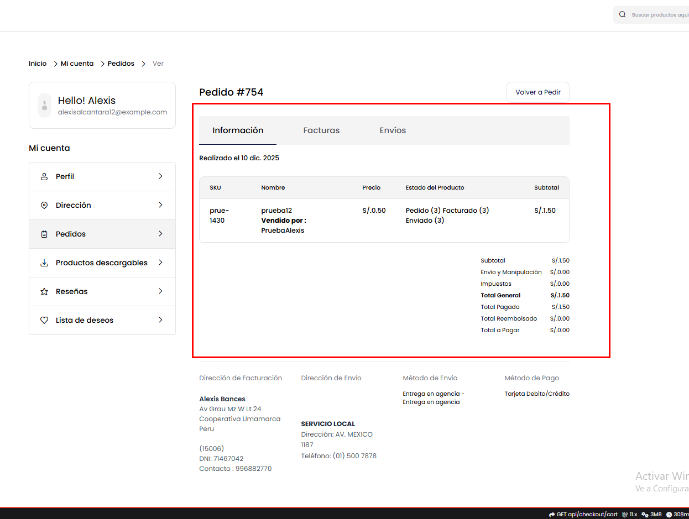
Task: Open the Envíos tab
Action: 393,130
